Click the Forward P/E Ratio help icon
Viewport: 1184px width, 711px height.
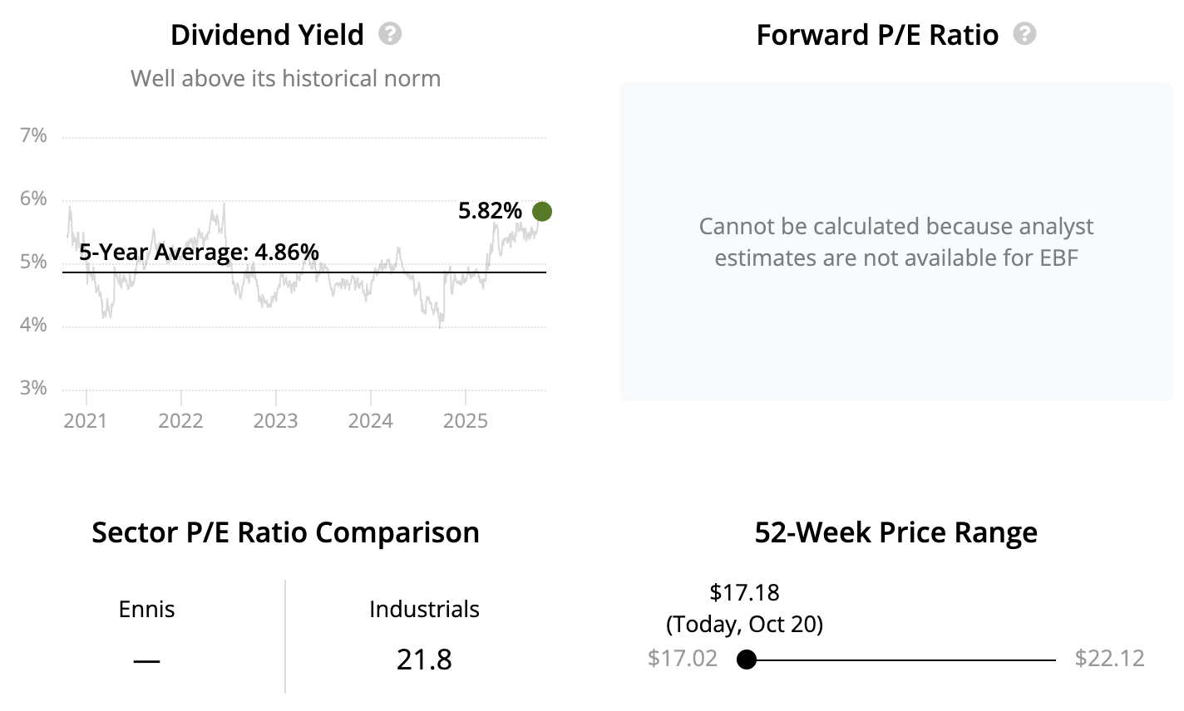coord(1025,34)
